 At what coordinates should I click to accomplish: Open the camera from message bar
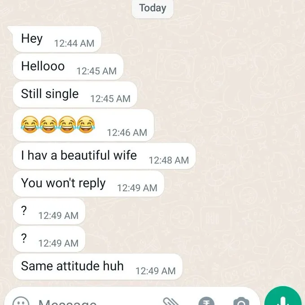pyautogui.click(x=241, y=302)
